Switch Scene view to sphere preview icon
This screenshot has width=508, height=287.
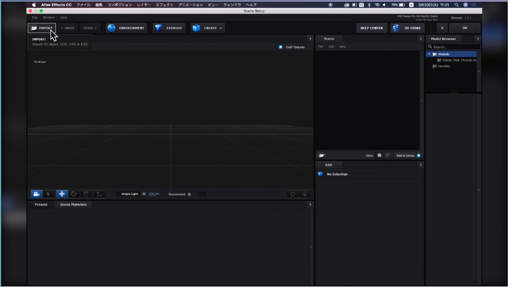click(x=380, y=155)
